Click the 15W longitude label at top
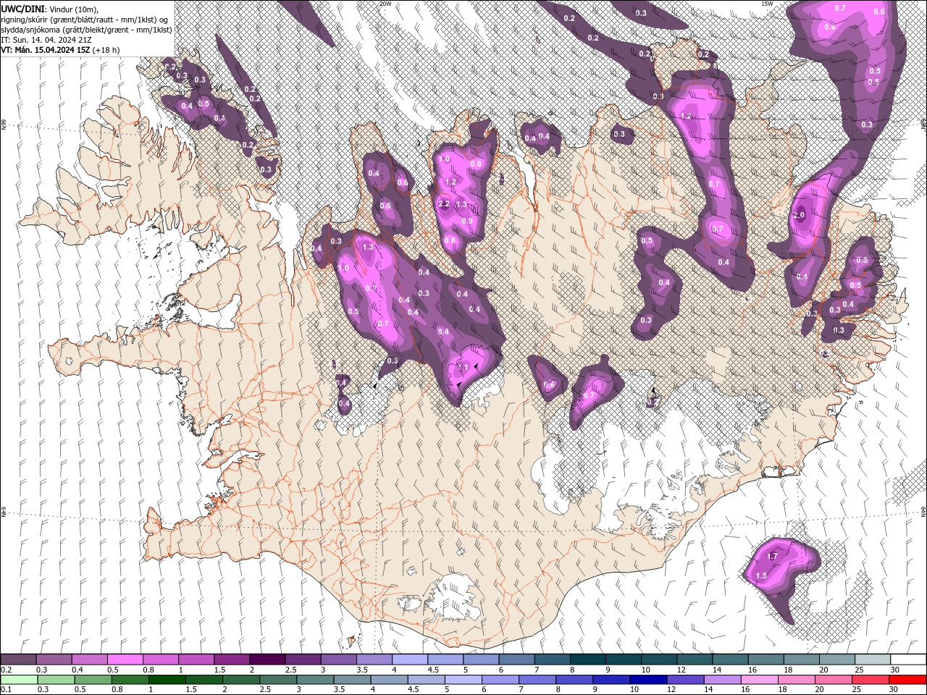 (x=766, y=4)
